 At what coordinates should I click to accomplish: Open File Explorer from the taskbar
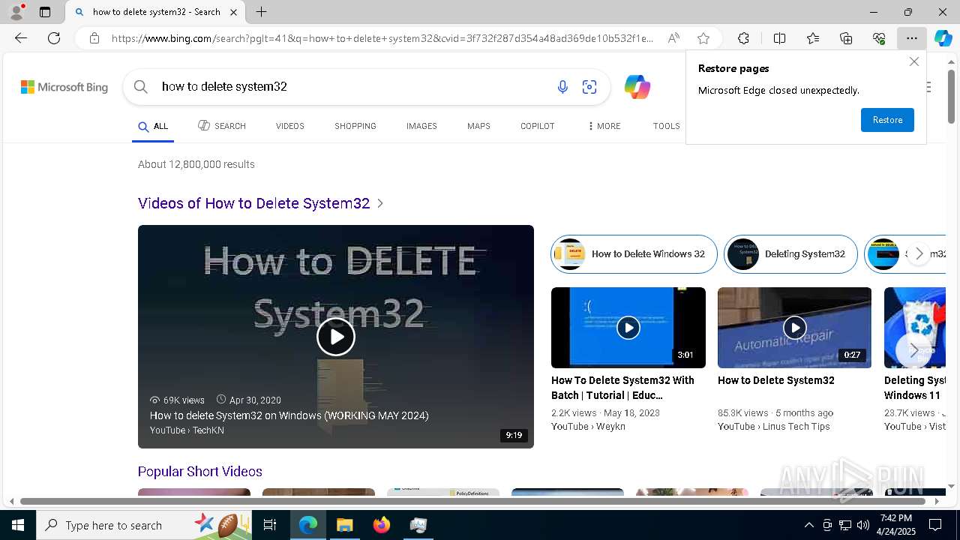coord(344,525)
